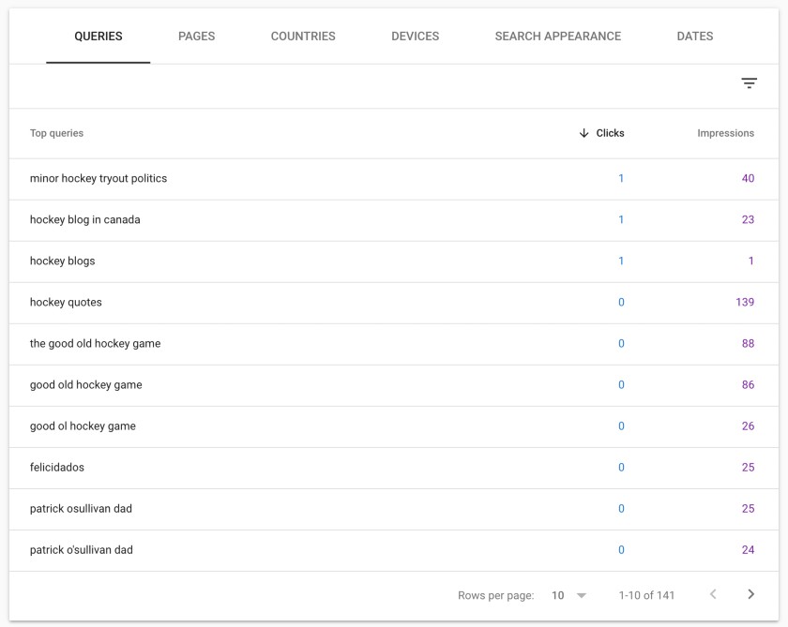View the DEVICES report tab

pyautogui.click(x=415, y=36)
